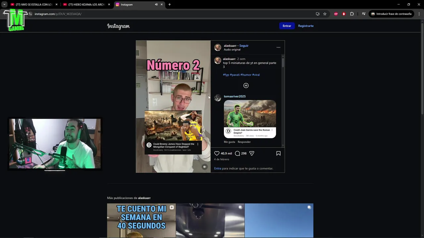Open the Audio original link
Viewport: 424px width, 238px height.
pyautogui.click(x=232, y=50)
